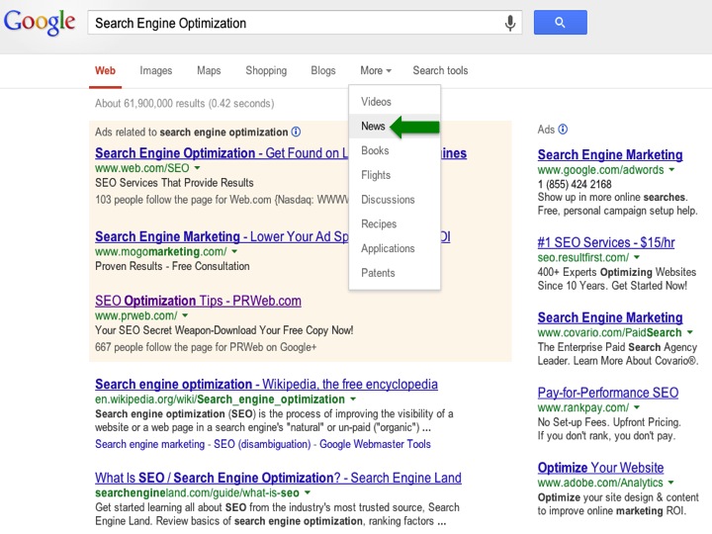This screenshot has height=534, width=712.
Task: Click '1 (855) 424 2168' phone number
Action: (x=575, y=184)
